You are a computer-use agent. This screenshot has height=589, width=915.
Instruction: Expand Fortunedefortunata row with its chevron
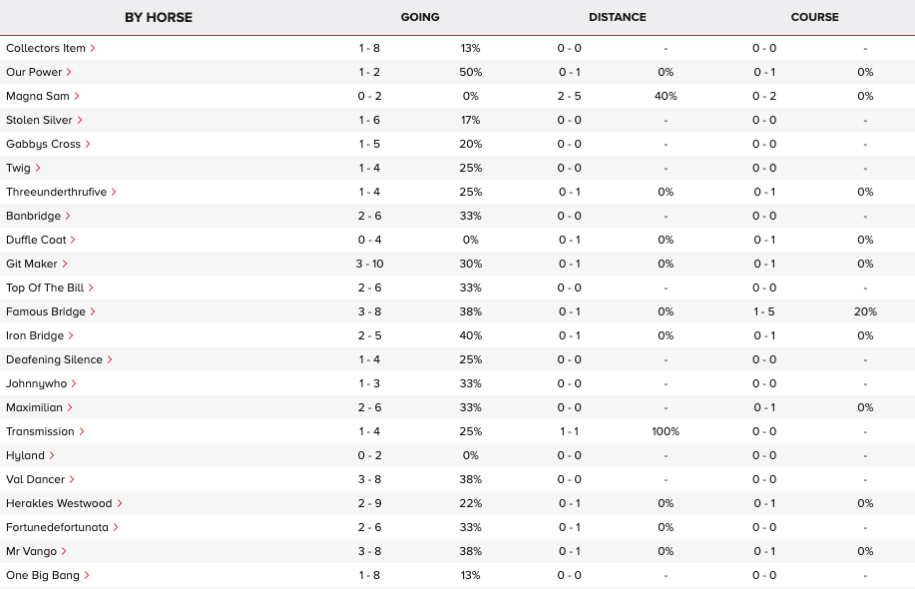click(116, 527)
